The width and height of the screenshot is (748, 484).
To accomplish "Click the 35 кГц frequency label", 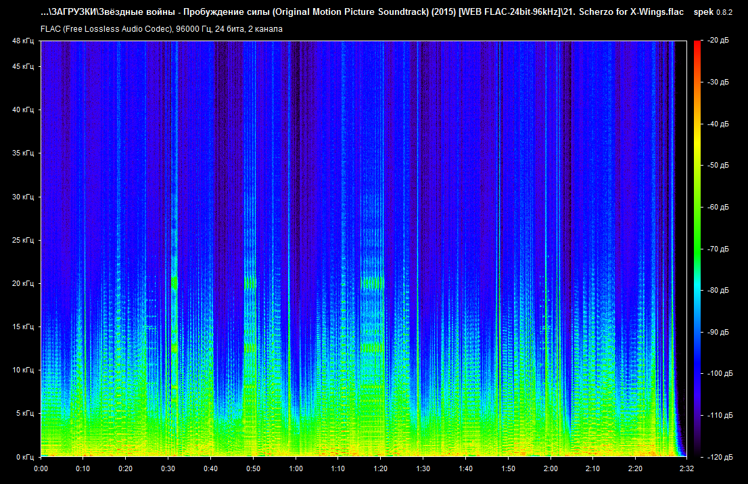I will pos(22,153).
